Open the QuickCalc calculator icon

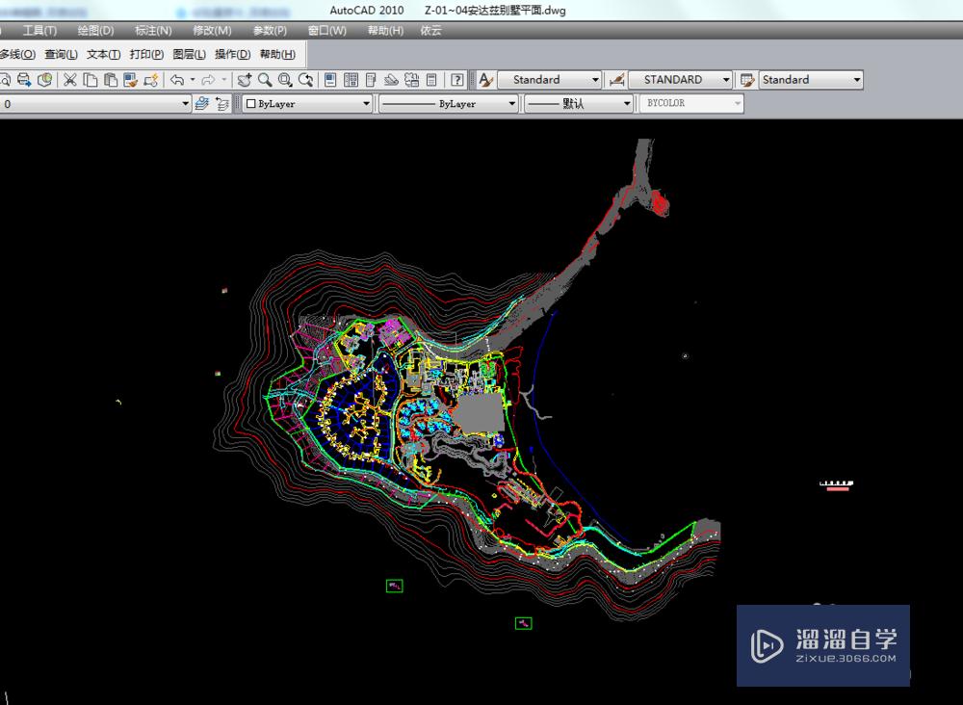[x=431, y=80]
